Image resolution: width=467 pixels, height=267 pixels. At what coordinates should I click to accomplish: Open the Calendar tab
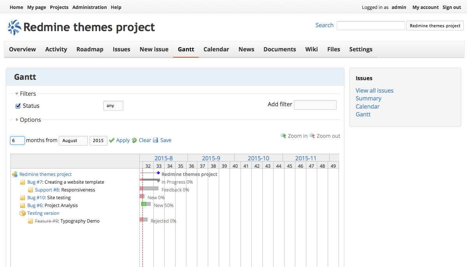pos(216,49)
